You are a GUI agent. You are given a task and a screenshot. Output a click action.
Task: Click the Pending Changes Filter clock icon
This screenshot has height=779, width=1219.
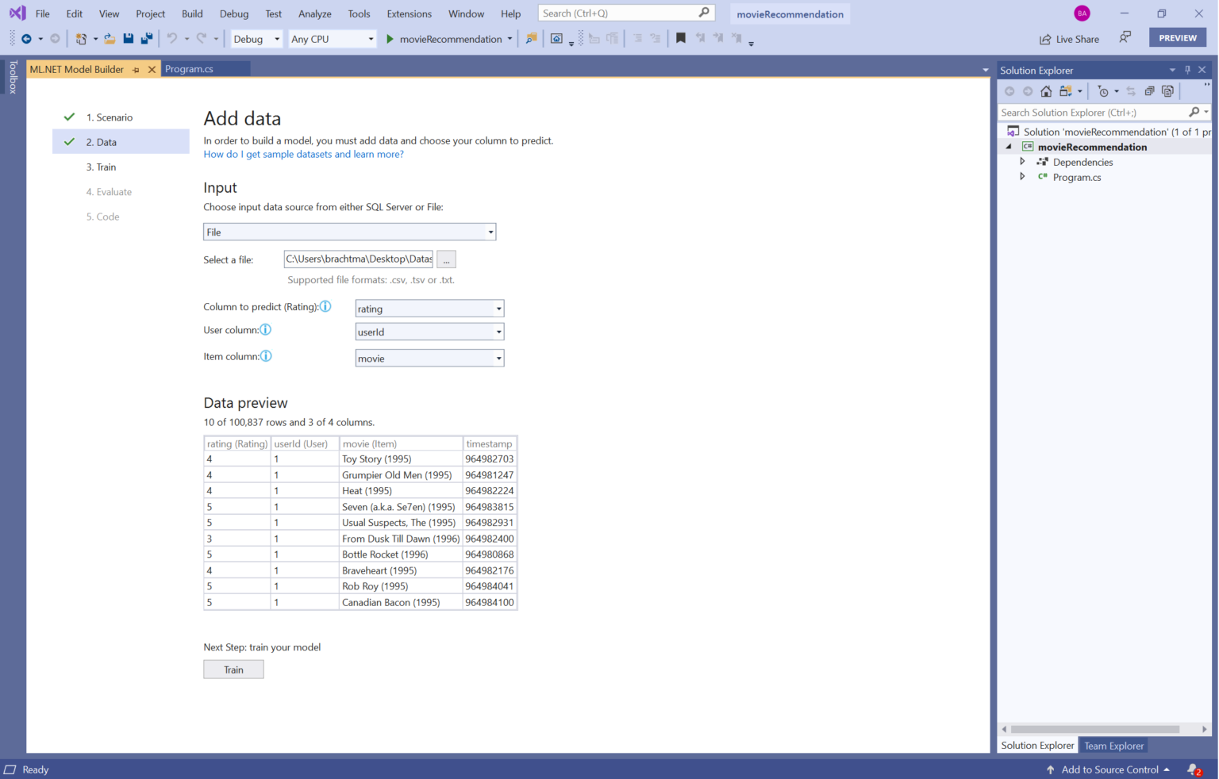tap(1103, 91)
